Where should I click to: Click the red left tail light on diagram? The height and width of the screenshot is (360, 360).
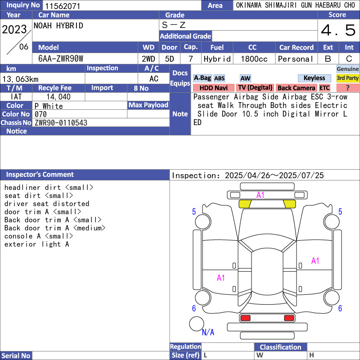pyautogui.click(x=245, y=318)
